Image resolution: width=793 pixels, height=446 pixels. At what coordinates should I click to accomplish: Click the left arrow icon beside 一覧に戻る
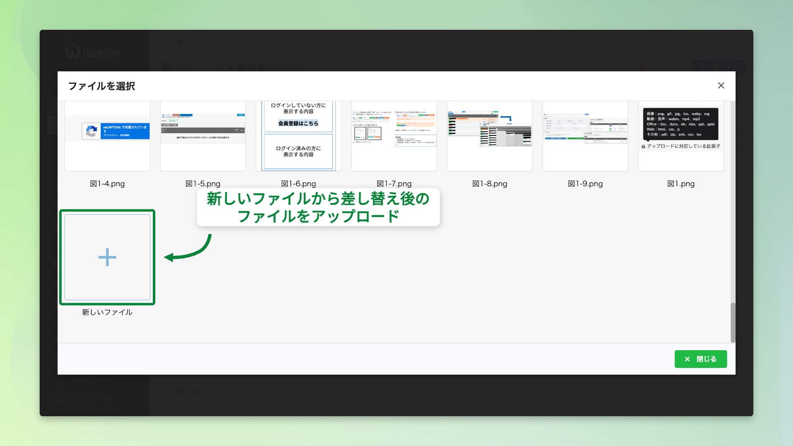tap(162, 391)
